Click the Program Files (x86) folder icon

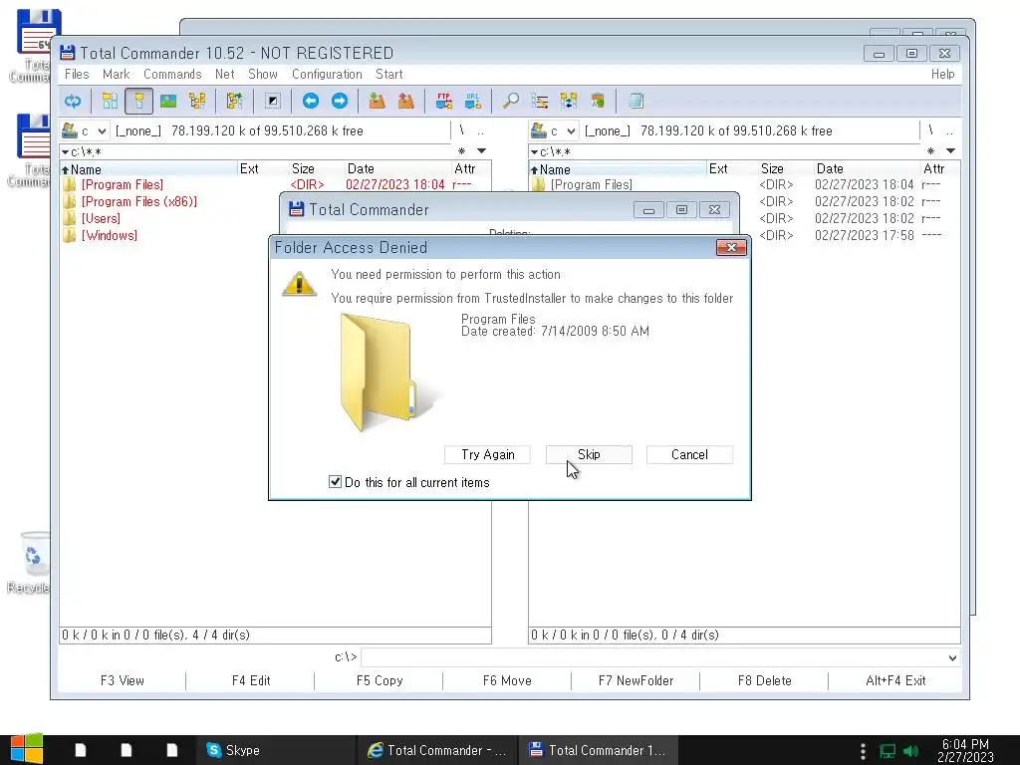tap(70, 201)
